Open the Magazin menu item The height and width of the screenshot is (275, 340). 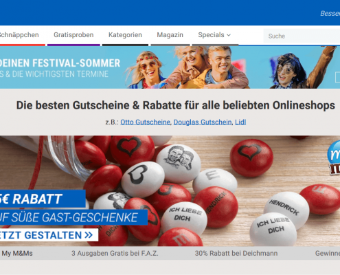coord(170,35)
